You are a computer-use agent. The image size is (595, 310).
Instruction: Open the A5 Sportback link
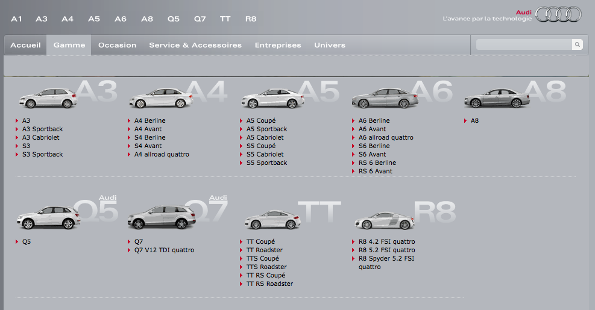[x=267, y=129]
